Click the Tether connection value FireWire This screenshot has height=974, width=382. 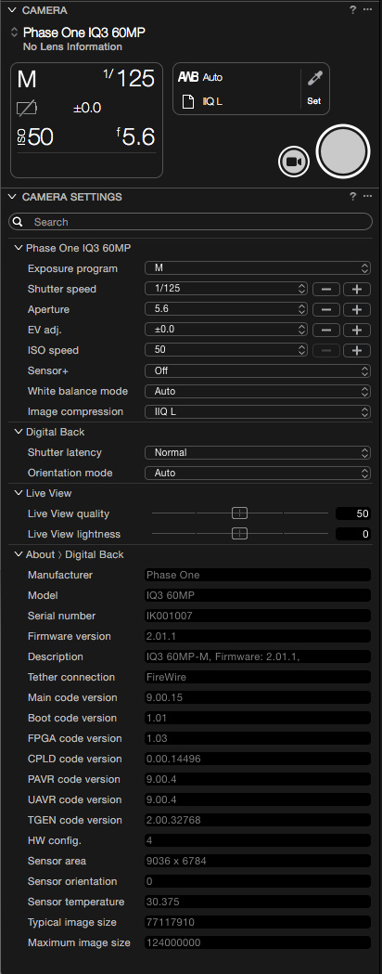click(258, 677)
